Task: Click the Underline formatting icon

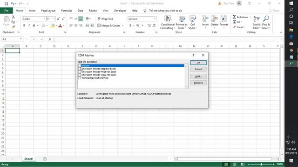Action: pos(34,26)
